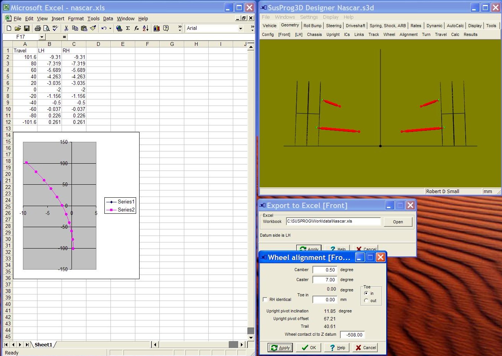502x356 pixels.
Task: Click the Paste Function fx icon
Action: [x=136, y=28]
